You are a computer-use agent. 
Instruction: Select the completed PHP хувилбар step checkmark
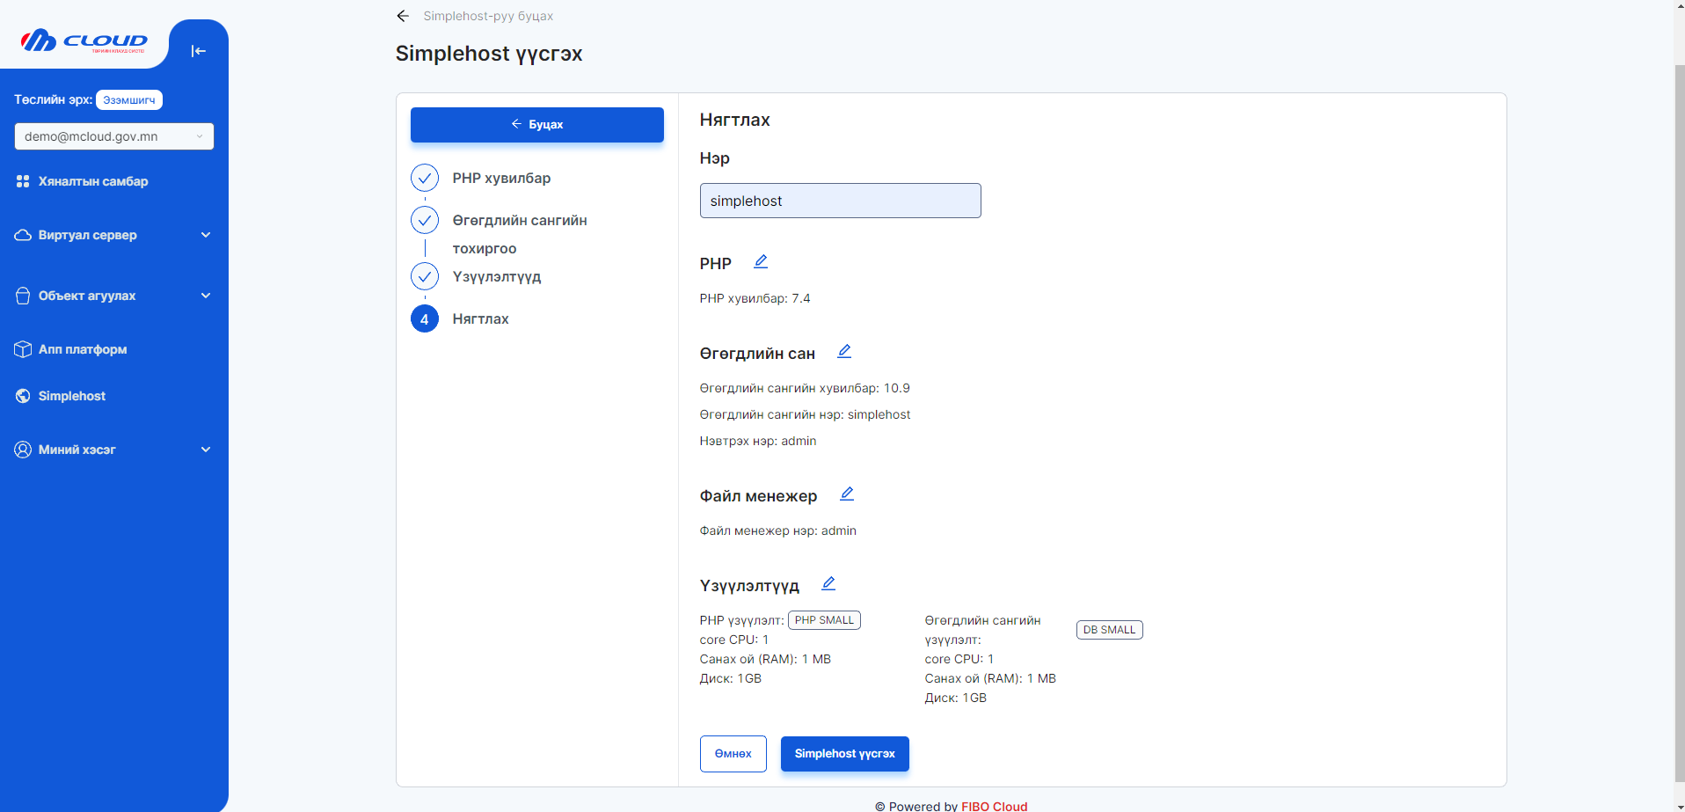click(x=425, y=177)
